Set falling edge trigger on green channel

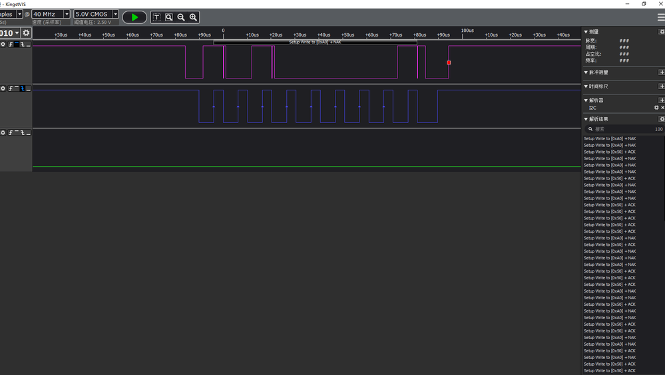(x=23, y=132)
